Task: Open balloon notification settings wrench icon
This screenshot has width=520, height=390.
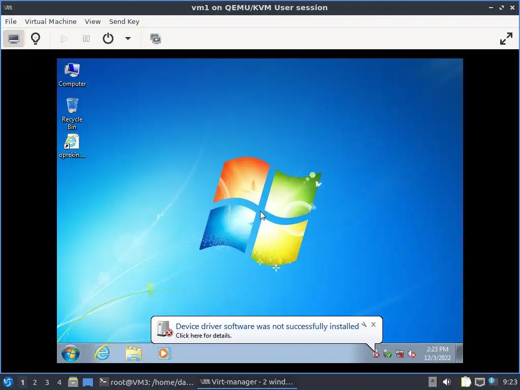Action: coord(364,324)
